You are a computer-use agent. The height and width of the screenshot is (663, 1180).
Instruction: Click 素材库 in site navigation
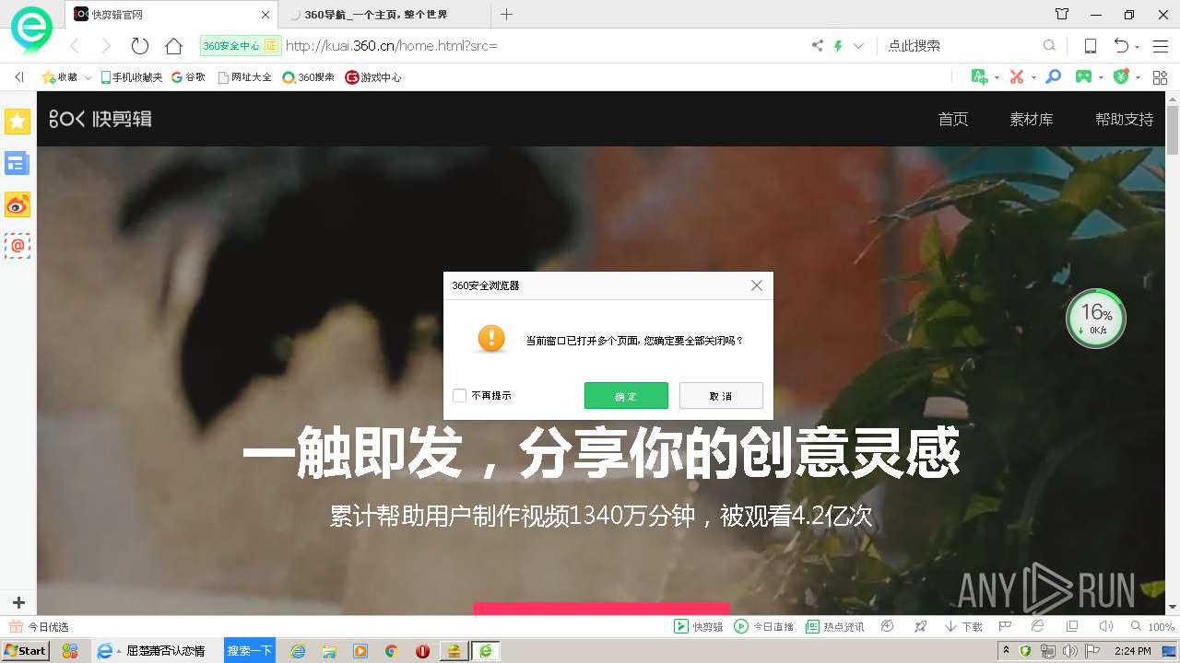[x=1032, y=119]
